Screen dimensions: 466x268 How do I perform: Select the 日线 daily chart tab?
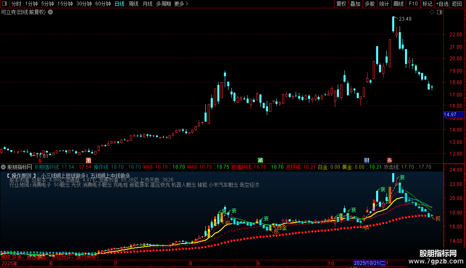tap(120, 4)
